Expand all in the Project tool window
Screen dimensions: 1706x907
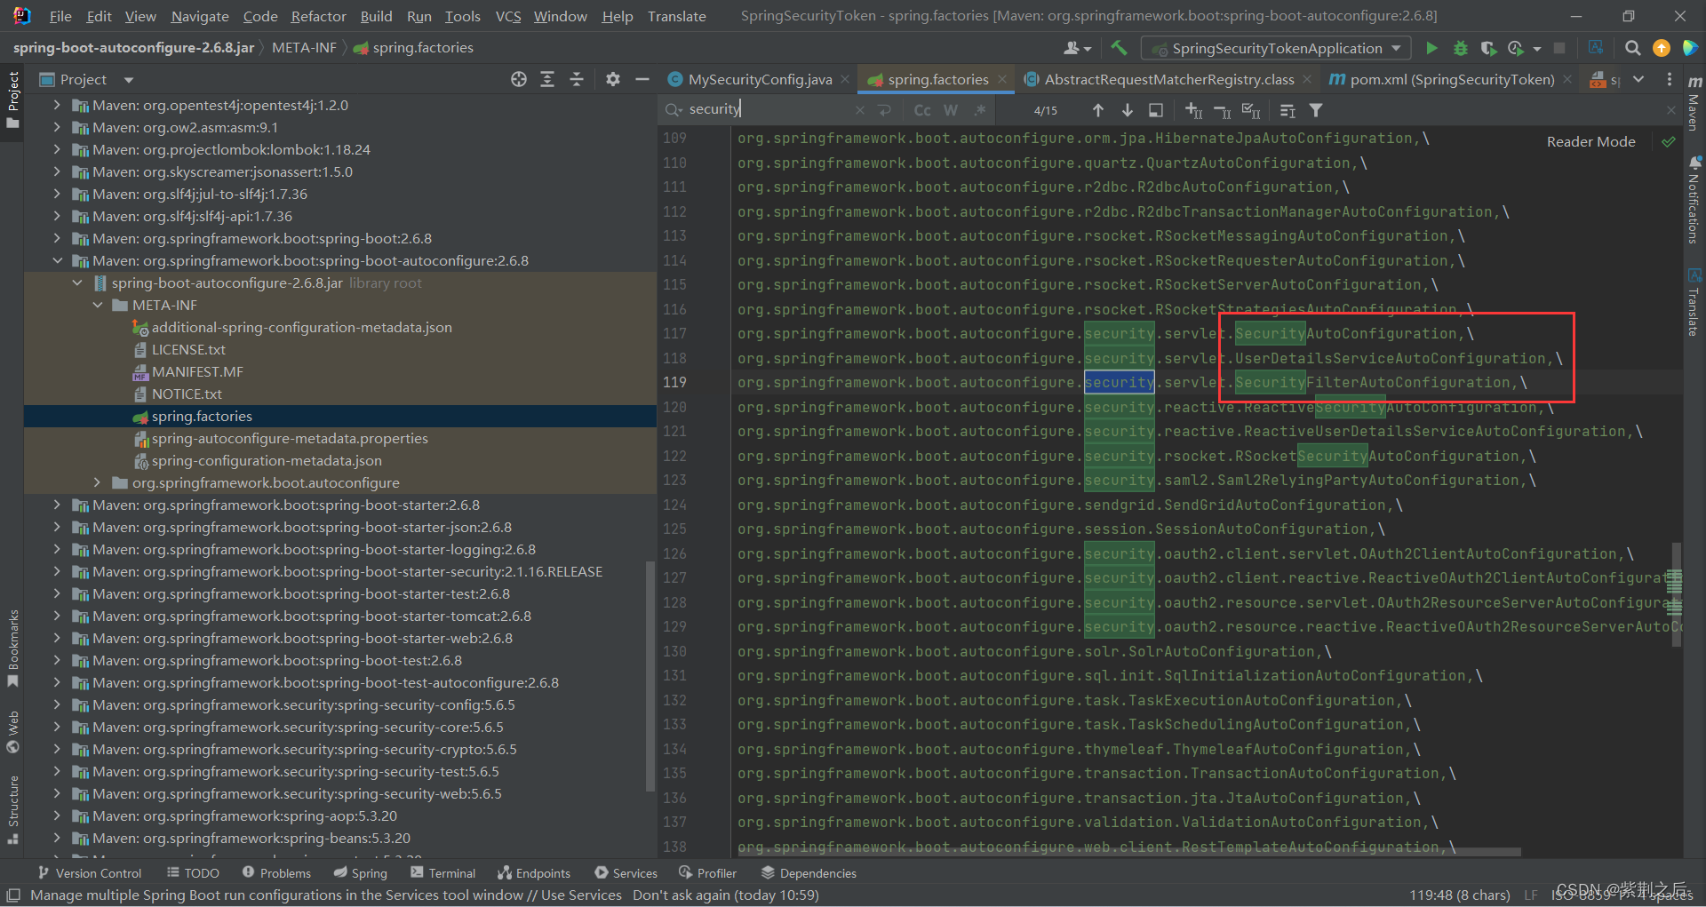(547, 79)
